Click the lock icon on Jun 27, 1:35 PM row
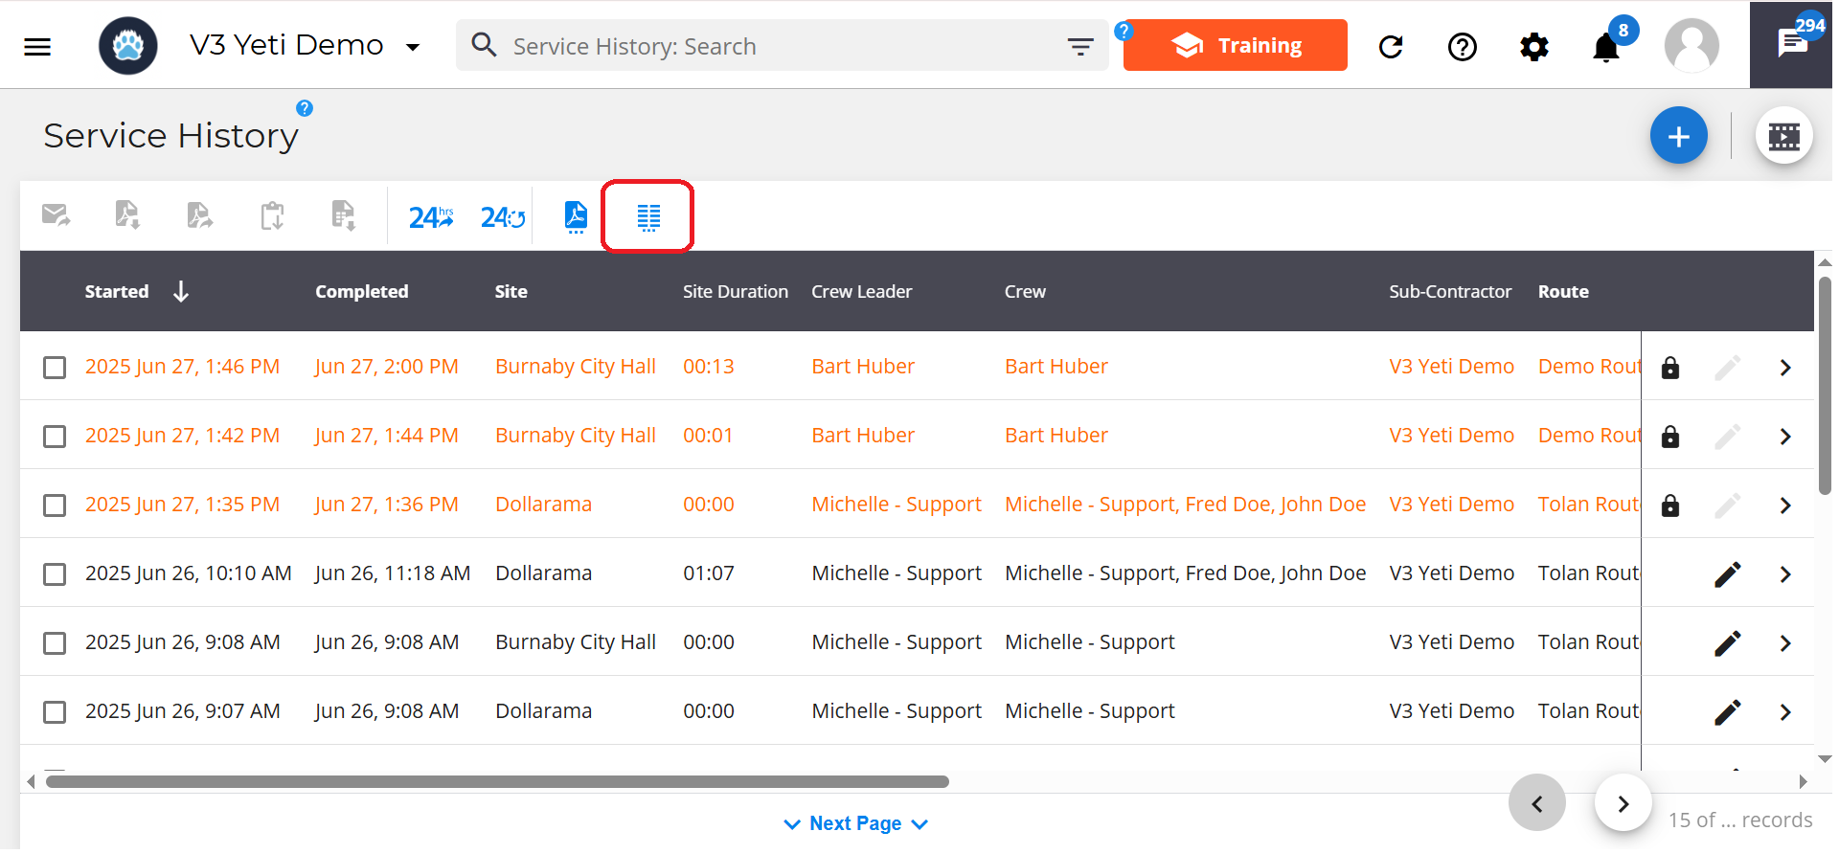The width and height of the screenshot is (1839, 854). [x=1670, y=506]
